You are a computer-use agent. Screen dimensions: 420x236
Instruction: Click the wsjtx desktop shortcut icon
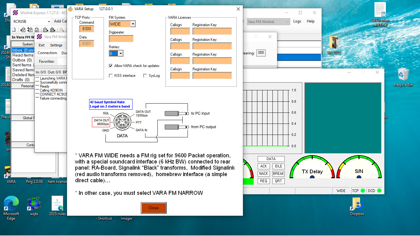coord(34,204)
